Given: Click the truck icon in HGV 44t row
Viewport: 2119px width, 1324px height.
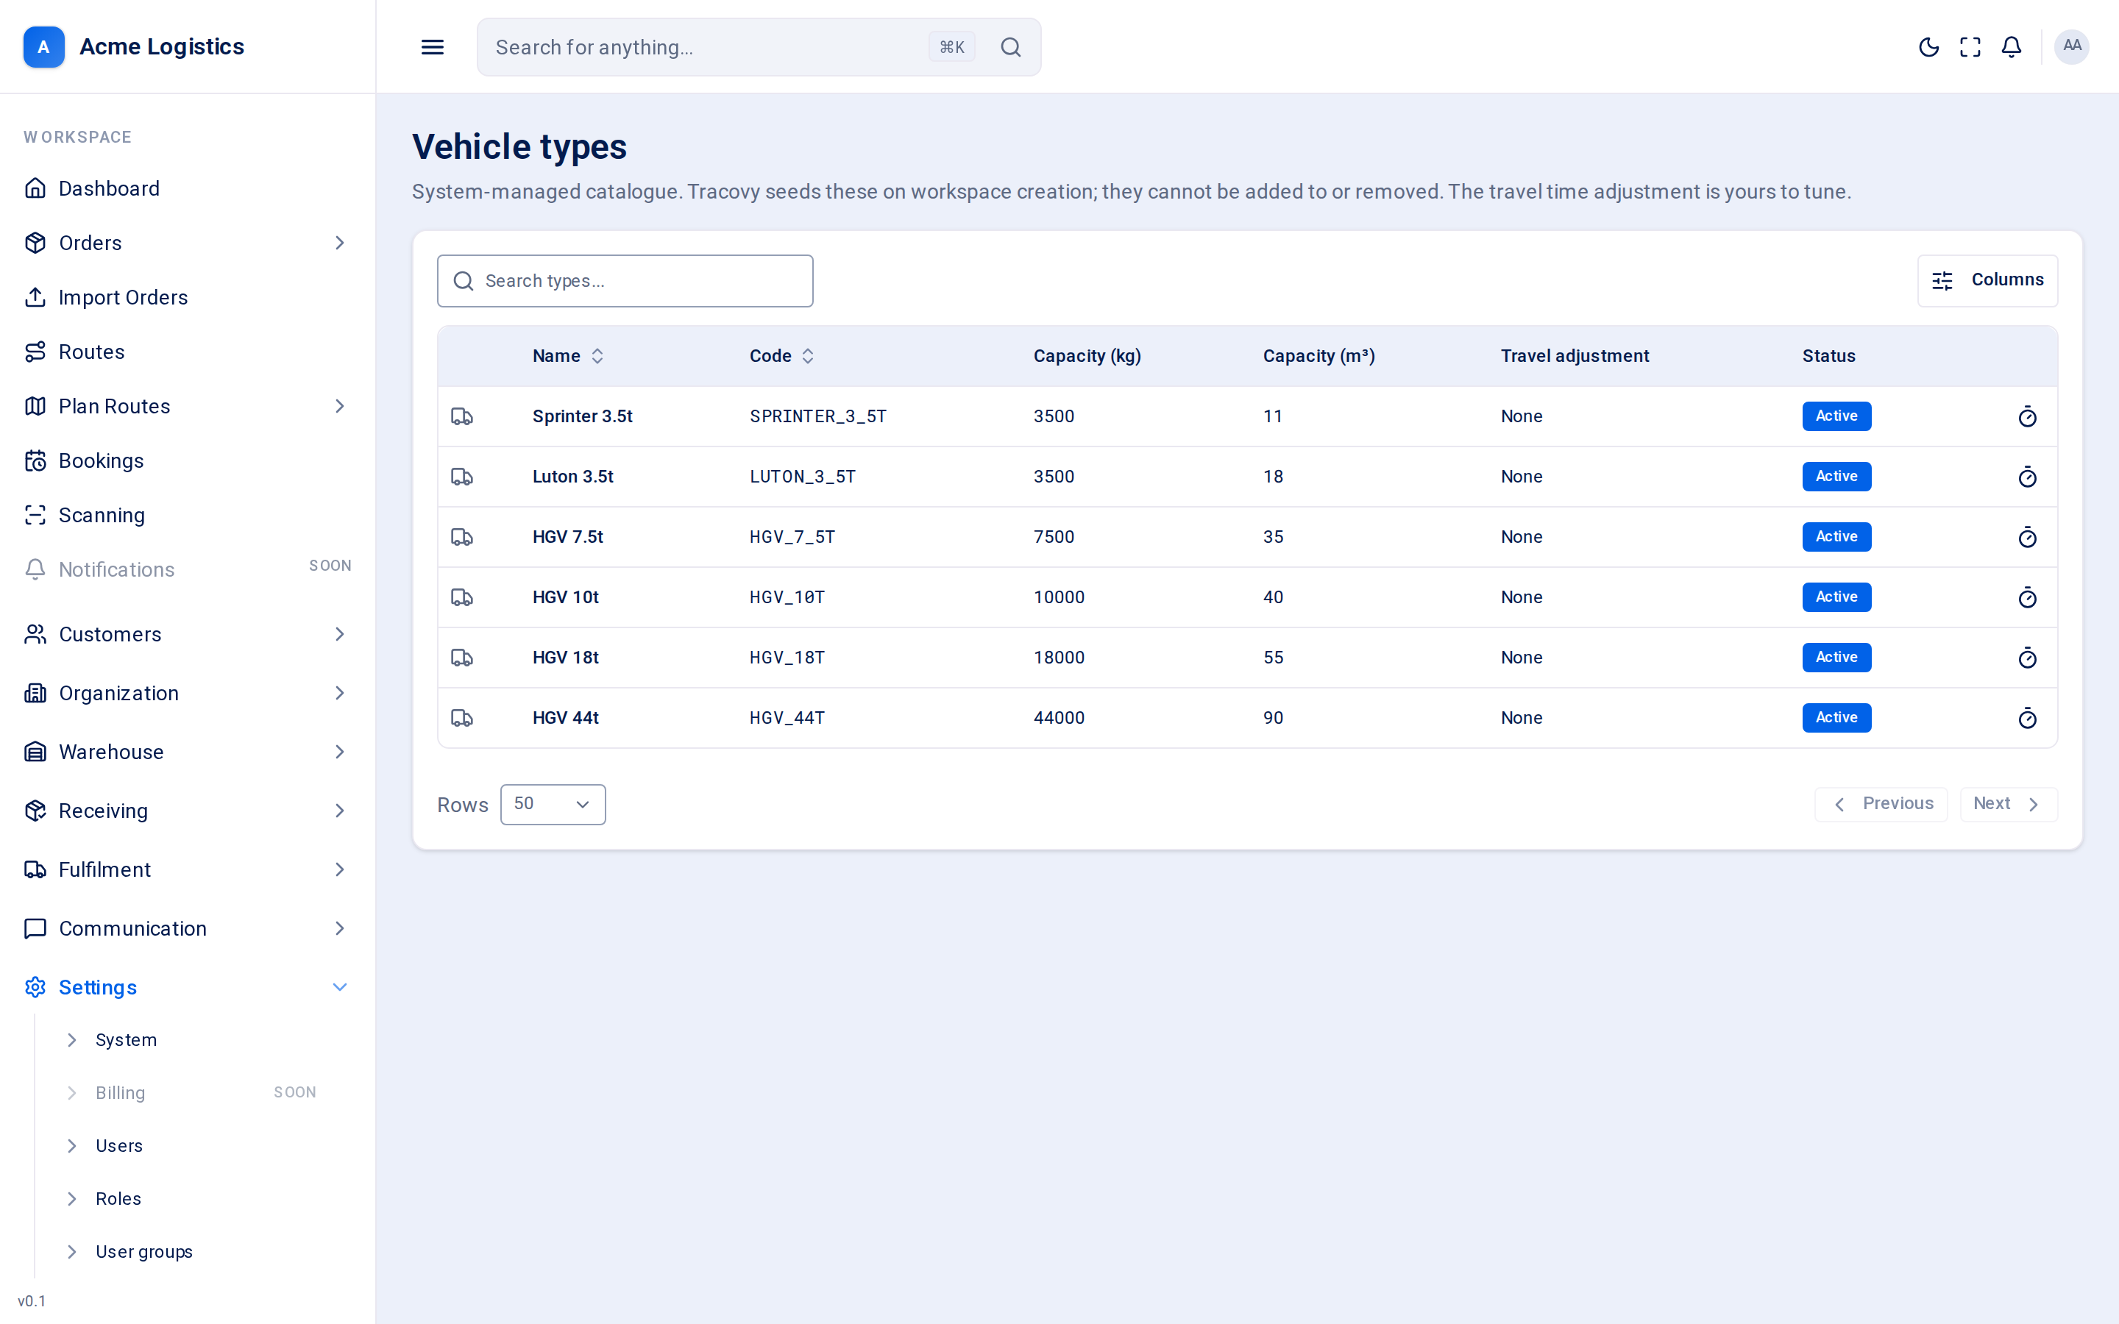Looking at the screenshot, I should pyautogui.click(x=462, y=718).
